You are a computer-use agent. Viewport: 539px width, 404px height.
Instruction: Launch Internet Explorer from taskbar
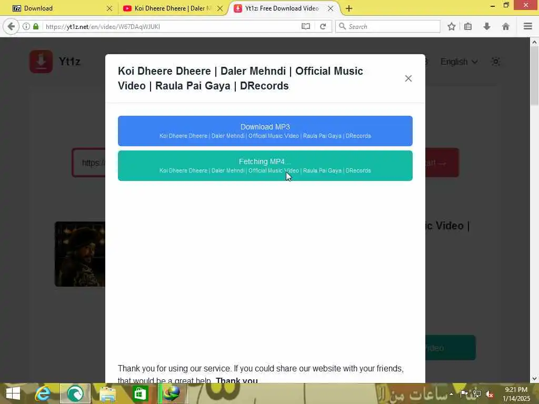click(43, 393)
